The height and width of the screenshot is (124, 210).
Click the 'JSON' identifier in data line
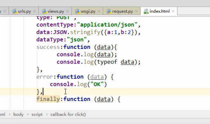pos(60,32)
